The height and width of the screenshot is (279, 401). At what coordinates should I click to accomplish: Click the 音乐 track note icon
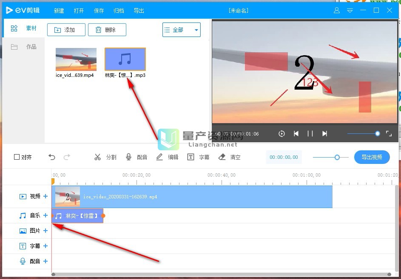tap(23, 216)
